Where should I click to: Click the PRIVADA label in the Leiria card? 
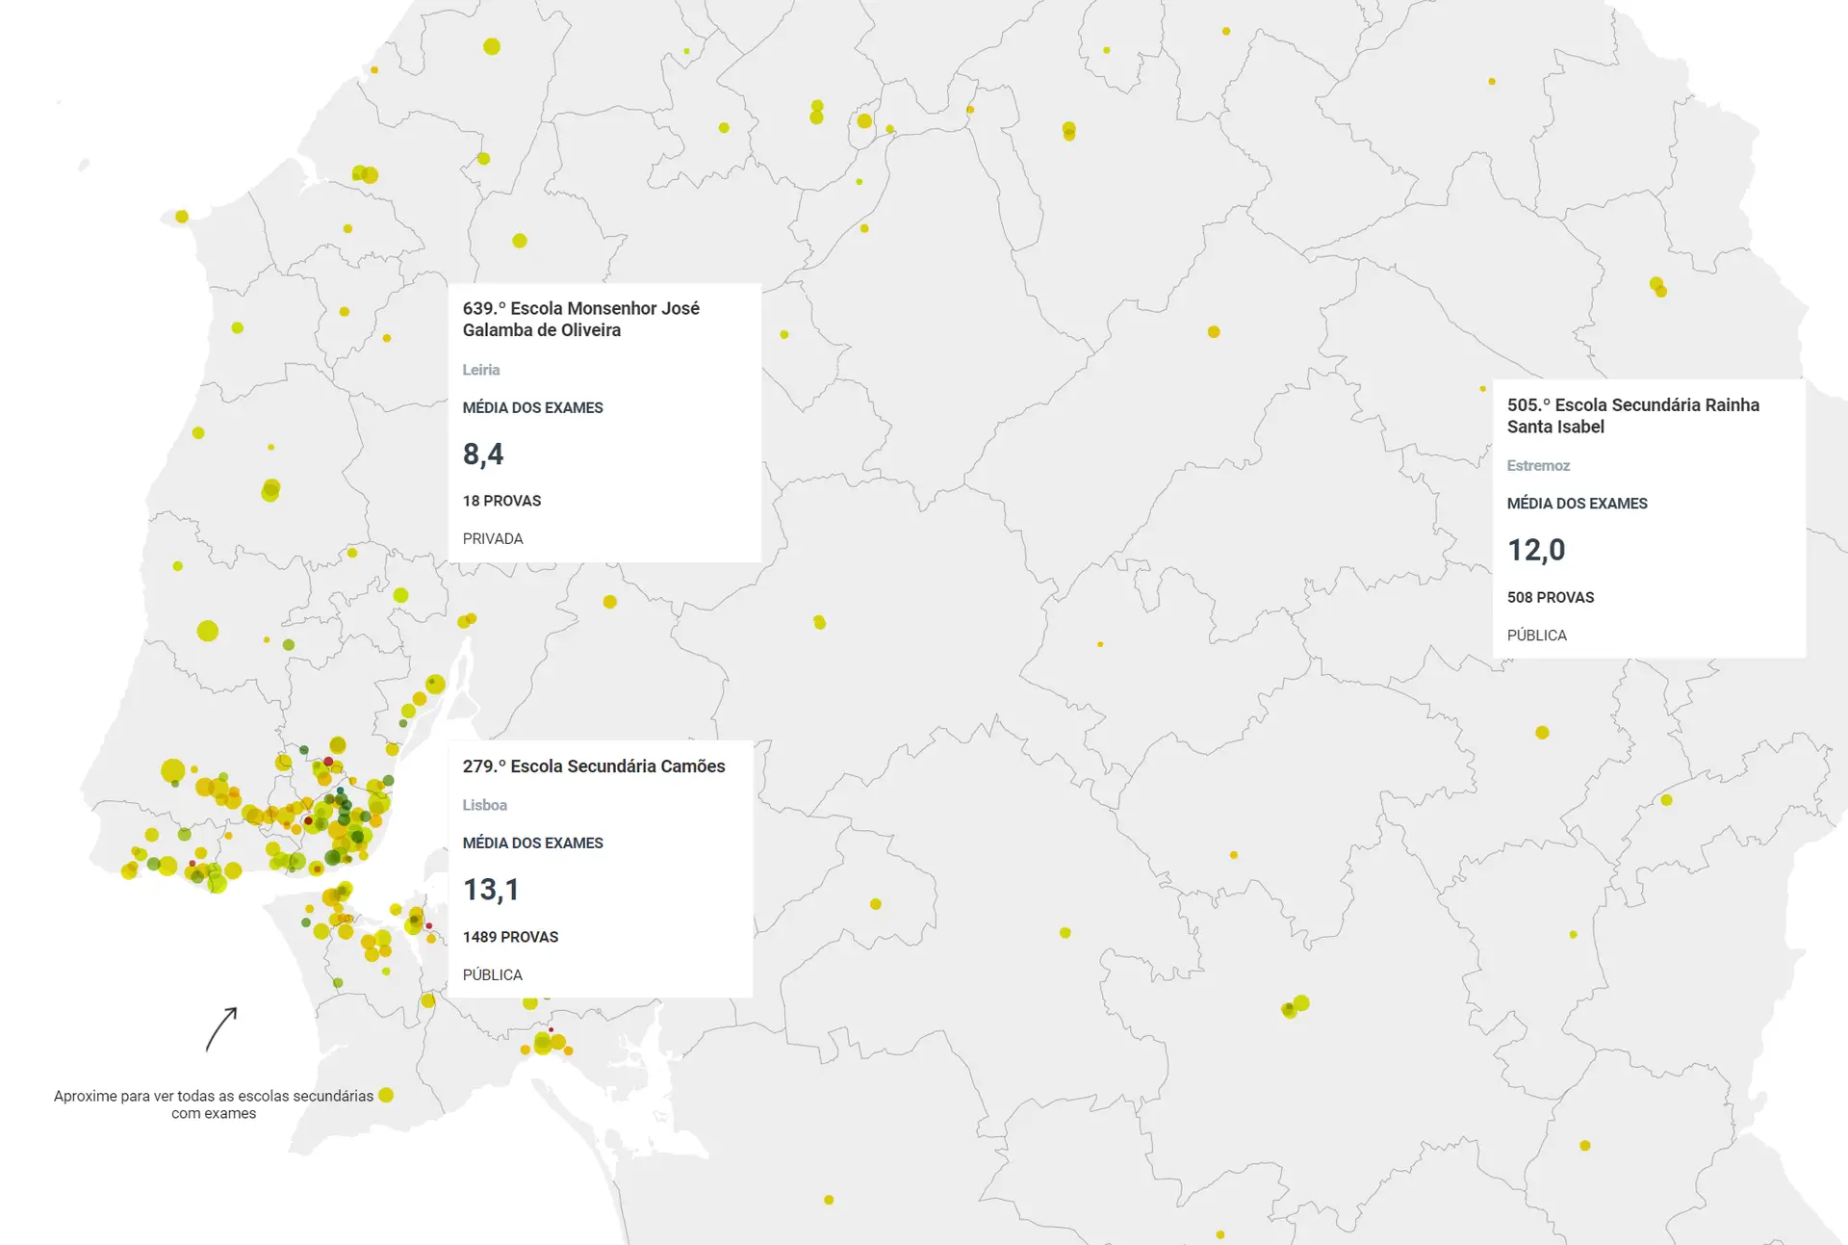(x=493, y=539)
